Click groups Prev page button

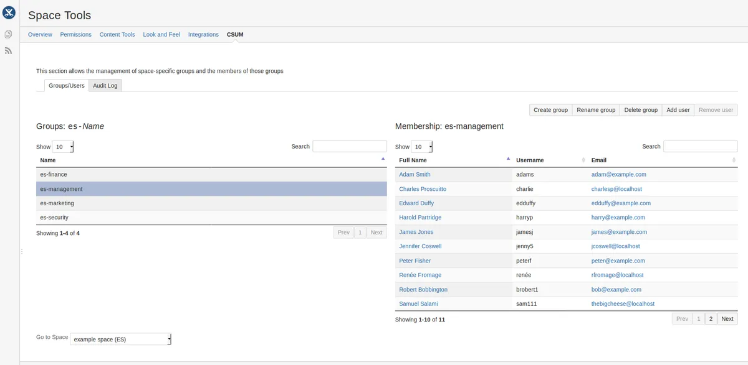(343, 232)
